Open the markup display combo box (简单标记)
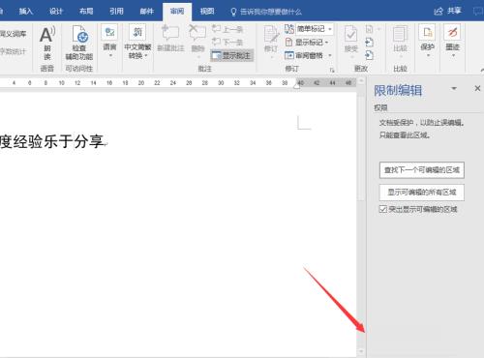484x358 pixels. tap(315, 29)
